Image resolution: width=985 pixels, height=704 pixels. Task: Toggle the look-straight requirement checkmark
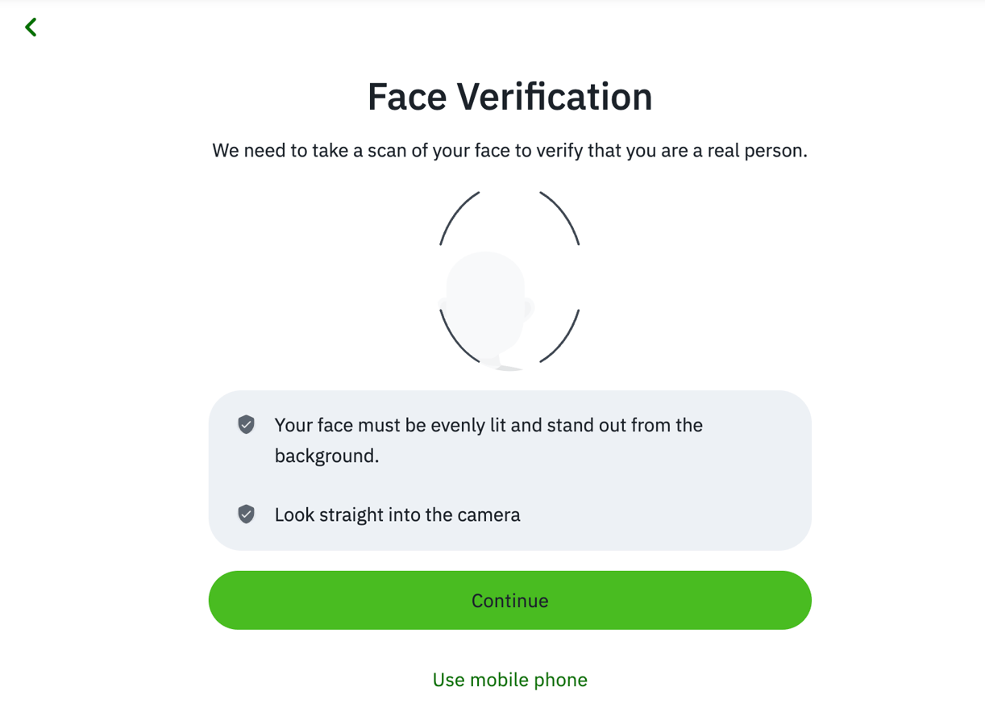[246, 514]
